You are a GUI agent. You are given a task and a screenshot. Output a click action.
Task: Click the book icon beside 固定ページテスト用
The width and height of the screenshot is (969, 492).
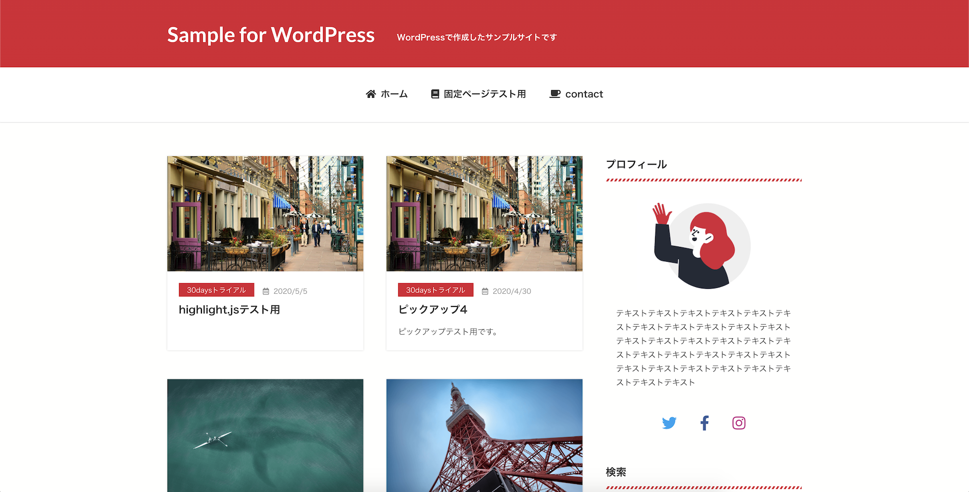click(x=435, y=94)
